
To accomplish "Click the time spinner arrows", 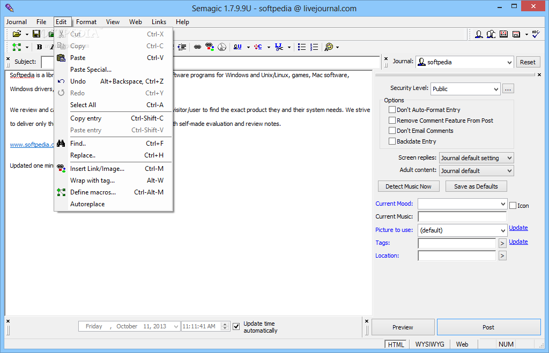I will pos(225,326).
